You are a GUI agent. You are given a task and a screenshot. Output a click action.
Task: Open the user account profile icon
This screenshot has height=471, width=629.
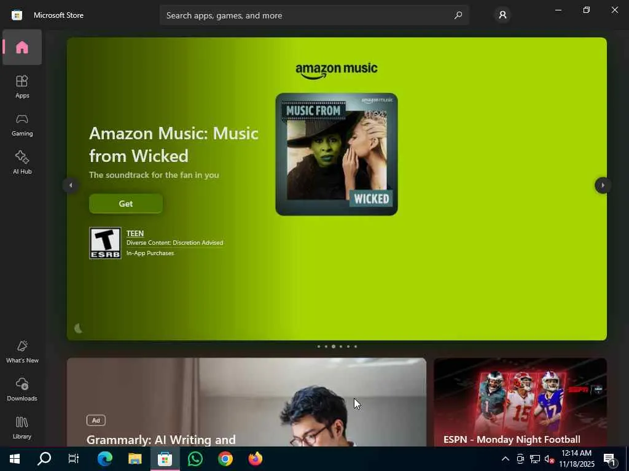(x=502, y=15)
